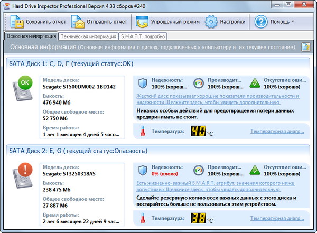Click the Disk 2 red thermometer icon
Viewport: 317px width, 233px height.
tap(143, 218)
